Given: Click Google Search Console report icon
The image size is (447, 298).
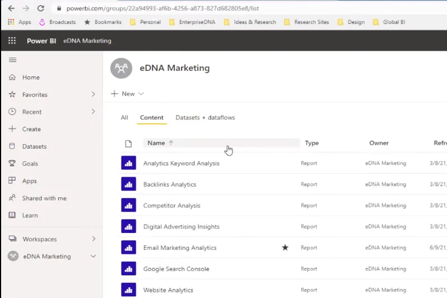Looking at the screenshot, I should 128,269.
